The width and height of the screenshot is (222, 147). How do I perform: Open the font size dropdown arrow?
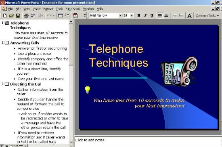click(x=132, y=16)
